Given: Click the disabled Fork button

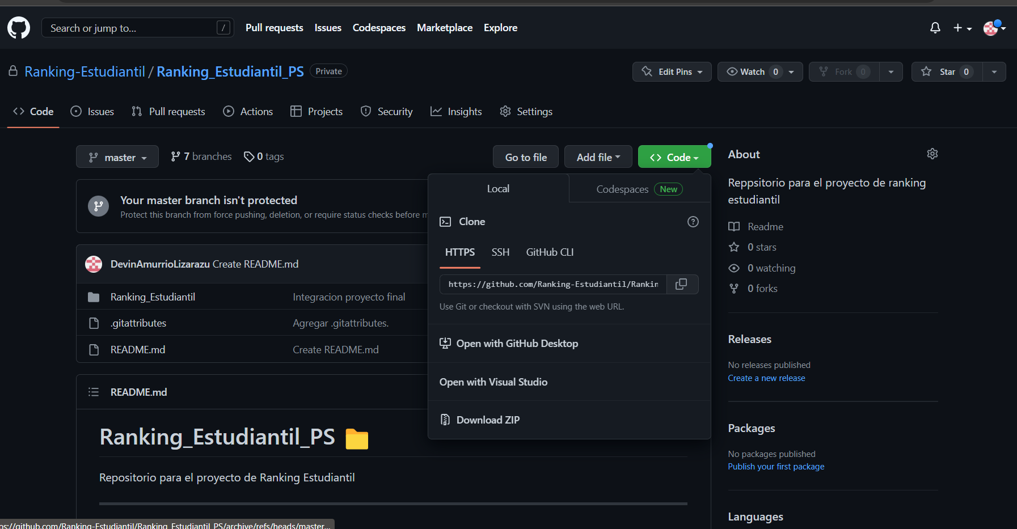Looking at the screenshot, I should (844, 72).
